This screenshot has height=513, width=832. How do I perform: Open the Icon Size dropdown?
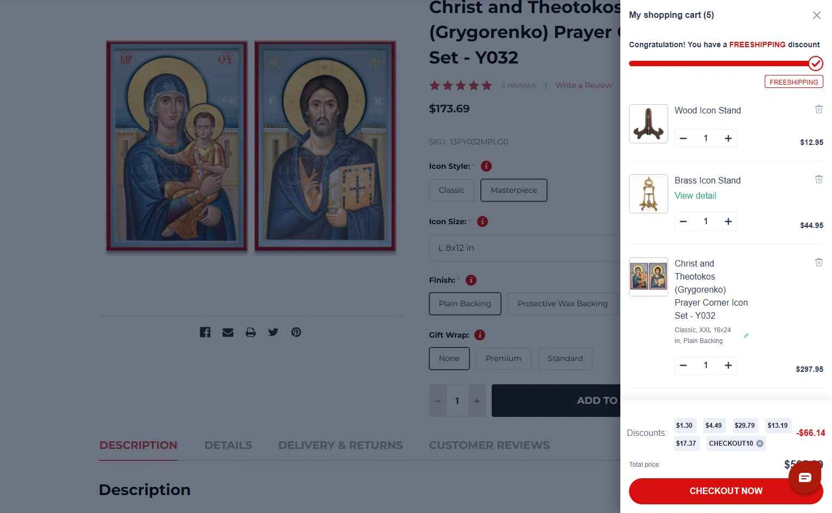point(525,248)
